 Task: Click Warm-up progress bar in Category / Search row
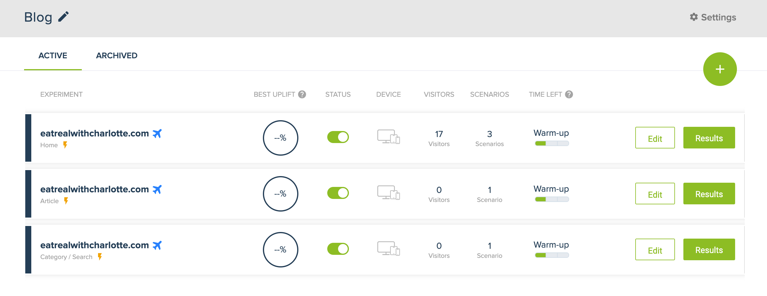coord(552,255)
